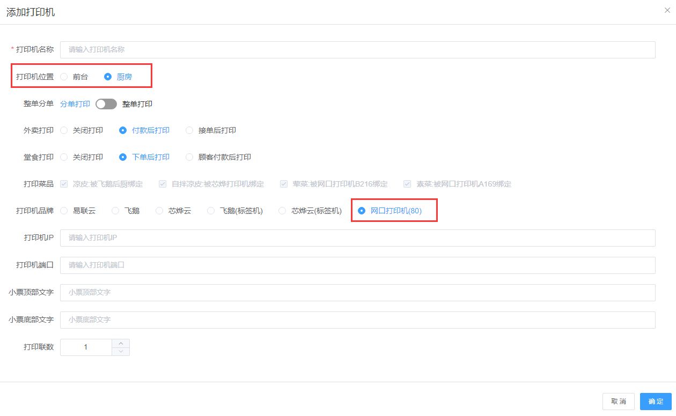The image size is (676, 416).
Task: Click the 确定 button
Action: [656, 402]
